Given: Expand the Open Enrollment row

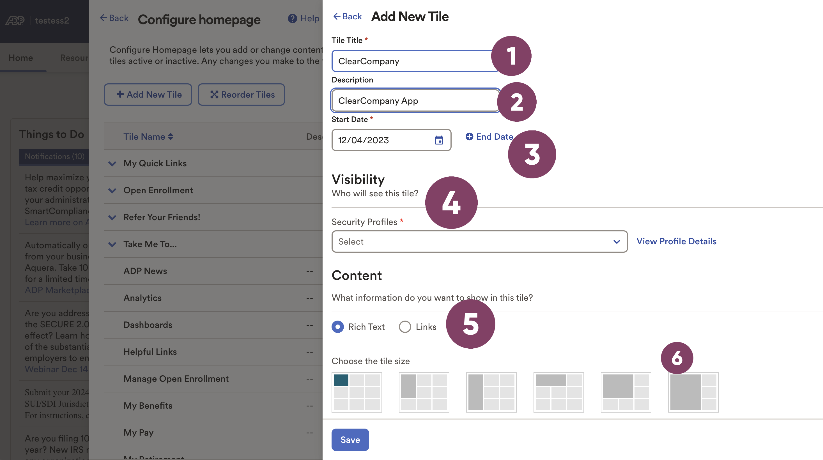Looking at the screenshot, I should coord(112,190).
